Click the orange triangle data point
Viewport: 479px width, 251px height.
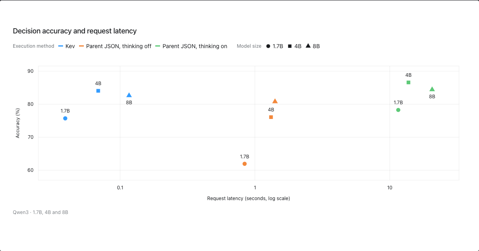pyautogui.click(x=275, y=101)
